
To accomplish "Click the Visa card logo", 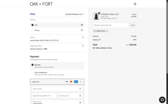I will pos(67,82).
